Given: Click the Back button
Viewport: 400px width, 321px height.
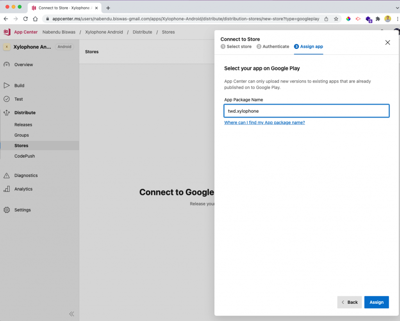Looking at the screenshot, I should pos(349,302).
